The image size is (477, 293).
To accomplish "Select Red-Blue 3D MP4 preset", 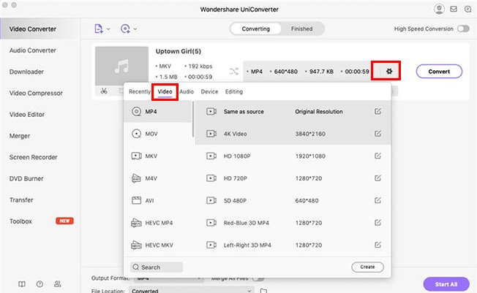I will [293, 223].
